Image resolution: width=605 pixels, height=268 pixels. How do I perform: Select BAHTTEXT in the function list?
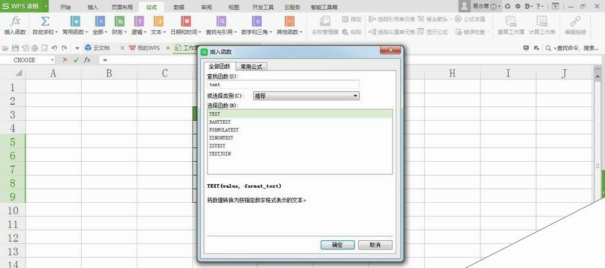tap(300, 122)
